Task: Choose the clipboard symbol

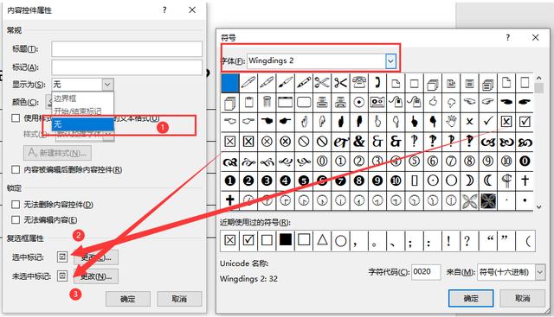Action: pyautogui.click(x=248, y=103)
